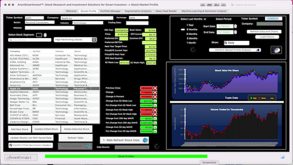Click the Previous Close down-arrow indicator
293x165 pixels.
[x=155, y=88]
